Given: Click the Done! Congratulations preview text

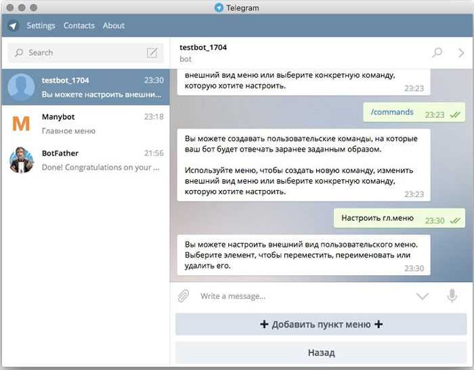Looking at the screenshot, I should tap(101, 167).
